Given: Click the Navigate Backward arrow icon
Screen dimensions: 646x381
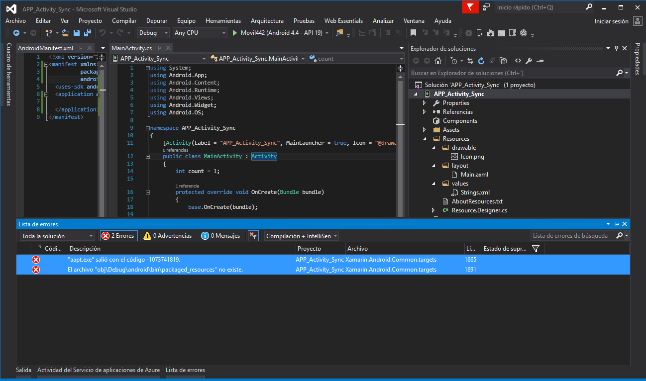Looking at the screenshot, I should click(16, 33).
